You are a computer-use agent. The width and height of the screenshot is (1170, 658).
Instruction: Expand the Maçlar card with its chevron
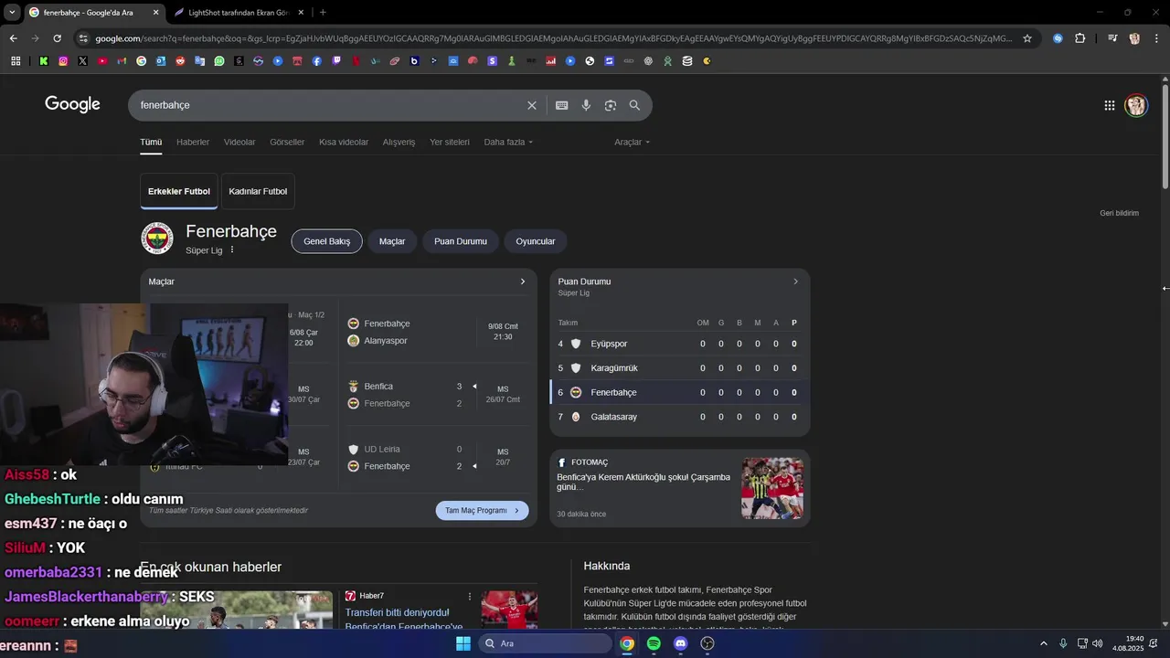523,281
